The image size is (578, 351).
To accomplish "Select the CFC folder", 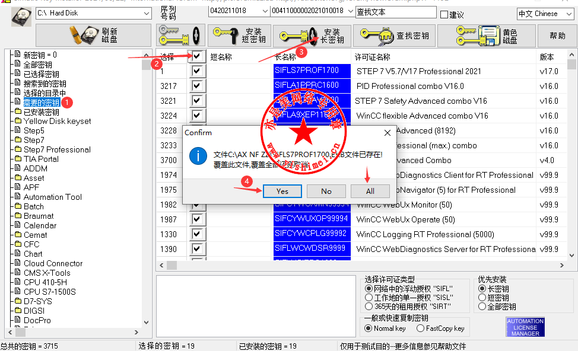I will pyautogui.click(x=31, y=244).
